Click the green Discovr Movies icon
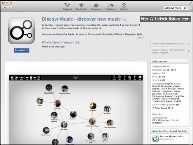The image size is (193, 145). coord(156,138)
